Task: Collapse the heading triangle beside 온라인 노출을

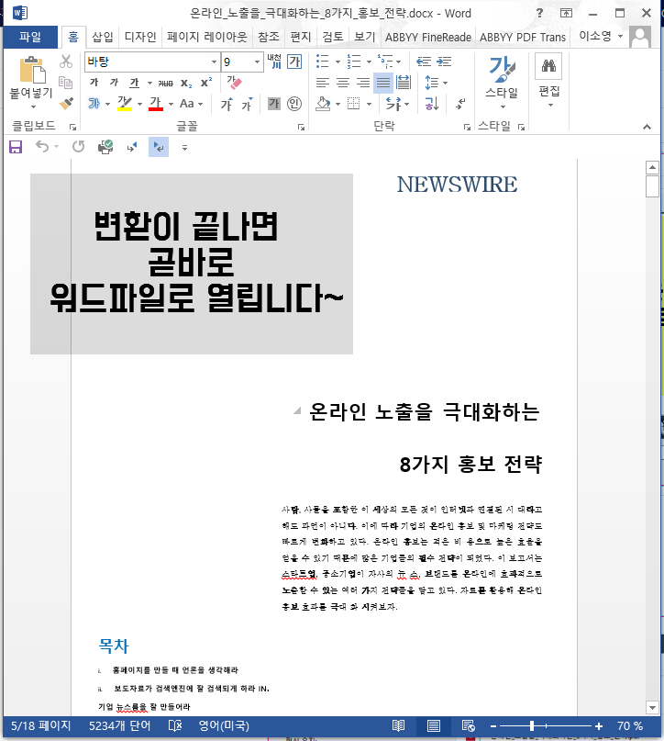Action: click(297, 410)
